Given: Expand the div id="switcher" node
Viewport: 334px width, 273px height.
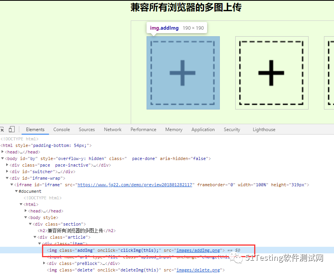Looking at the screenshot, I should tap(7, 172).
